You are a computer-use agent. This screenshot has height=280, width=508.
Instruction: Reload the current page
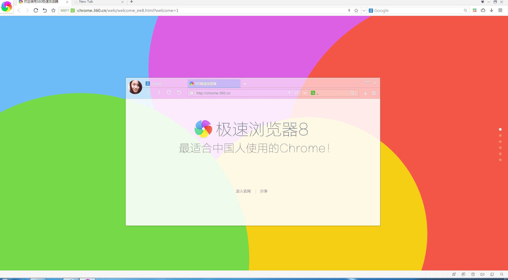click(x=36, y=10)
